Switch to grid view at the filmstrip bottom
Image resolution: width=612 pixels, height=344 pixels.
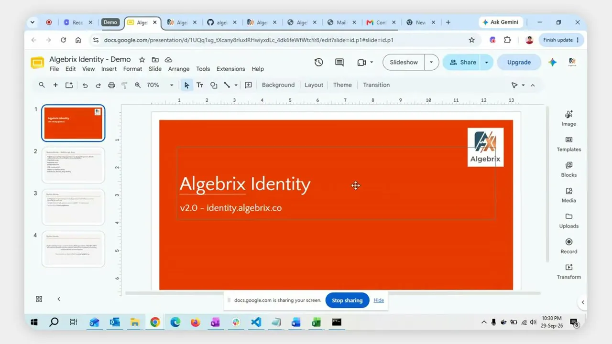39,299
